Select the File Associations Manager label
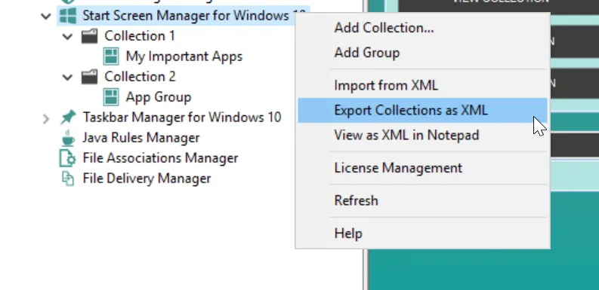599x290 pixels. coord(160,158)
